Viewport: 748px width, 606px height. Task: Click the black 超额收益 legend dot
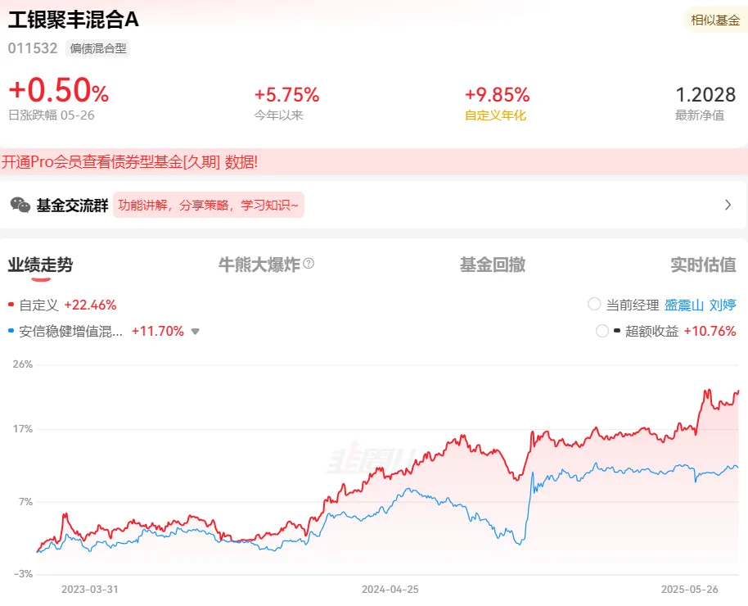tap(617, 331)
